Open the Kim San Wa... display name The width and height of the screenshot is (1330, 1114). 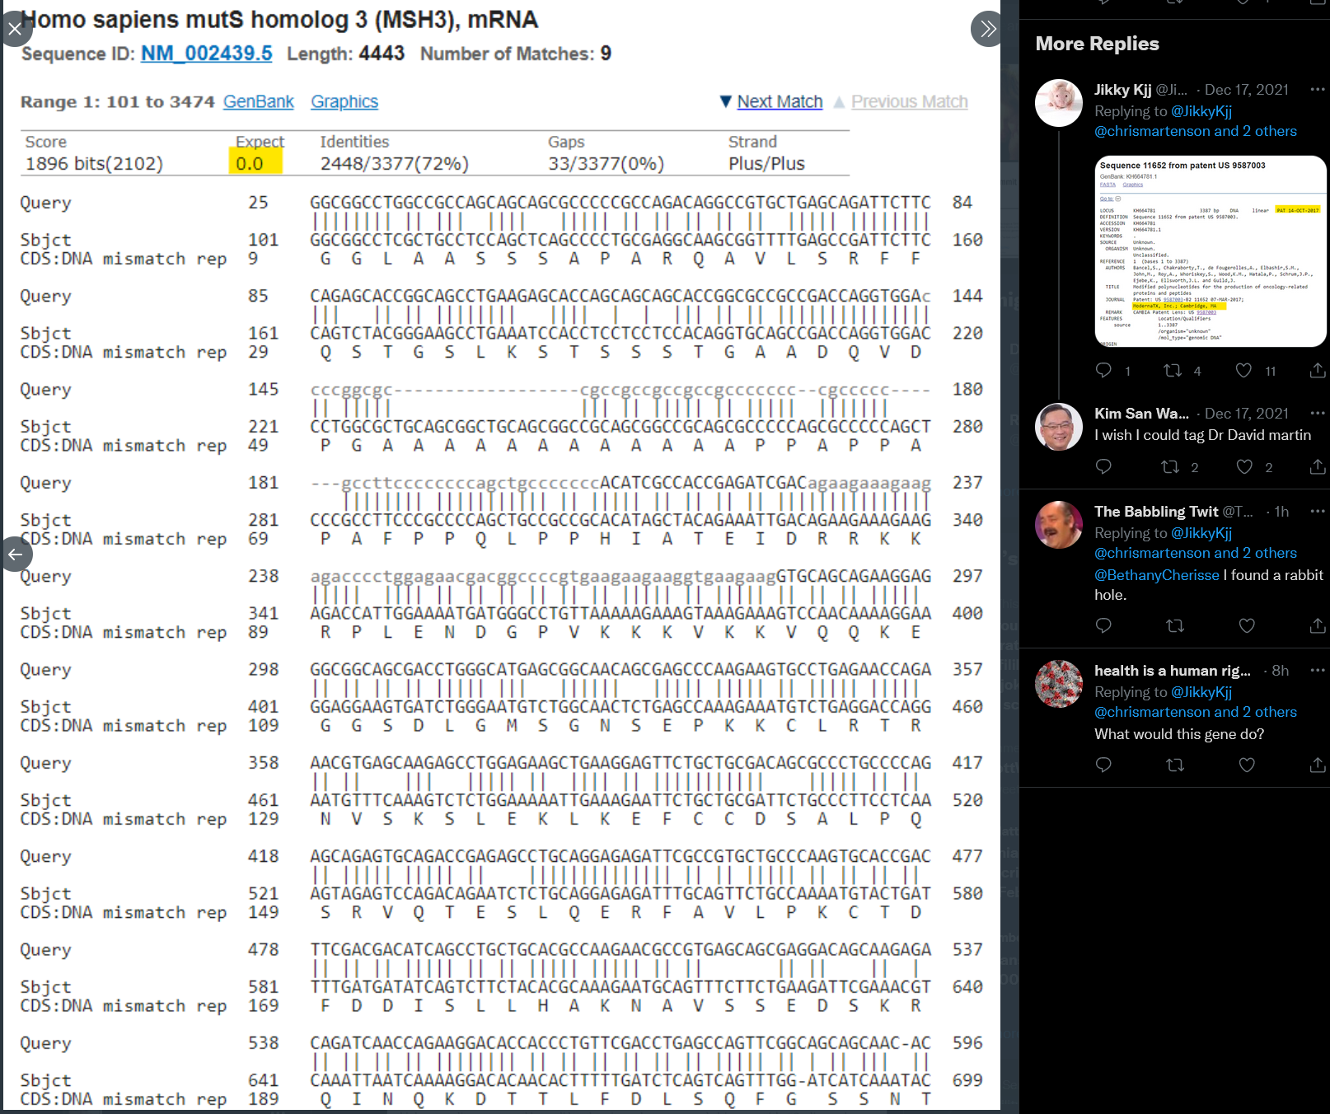pyautogui.click(x=1141, y=414)
